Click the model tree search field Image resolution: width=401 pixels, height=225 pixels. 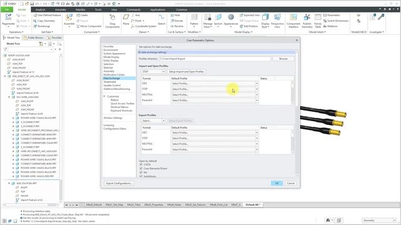[x=30, y=49]
